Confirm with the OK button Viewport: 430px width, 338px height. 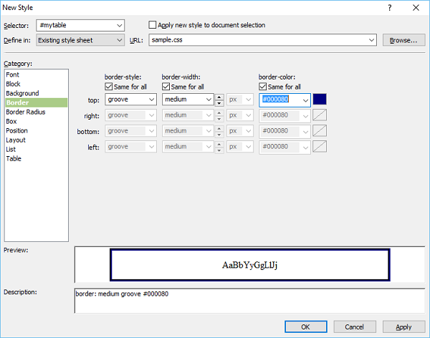(x=306, y=327)
